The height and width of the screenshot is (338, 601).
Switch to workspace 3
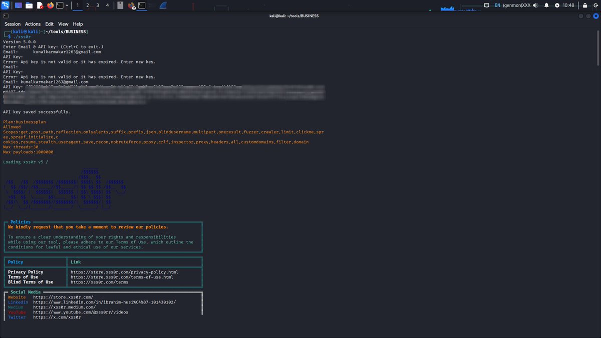pyautogui.click(x=98, y=6)
